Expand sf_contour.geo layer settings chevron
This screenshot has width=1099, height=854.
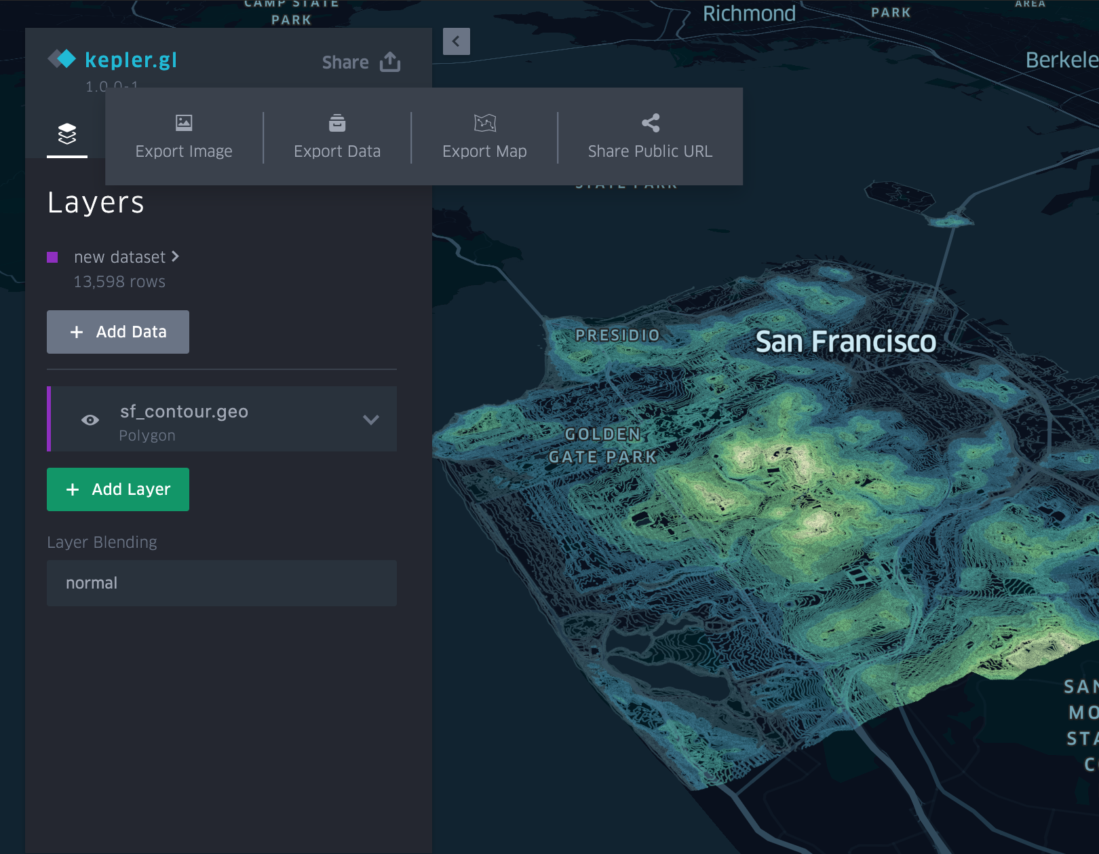tap(370, 420)
